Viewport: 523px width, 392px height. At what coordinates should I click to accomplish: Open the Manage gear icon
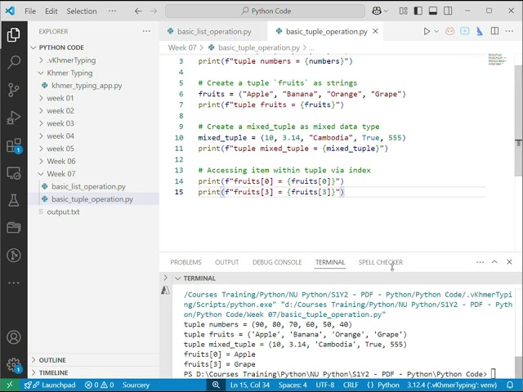click(14, 365)
